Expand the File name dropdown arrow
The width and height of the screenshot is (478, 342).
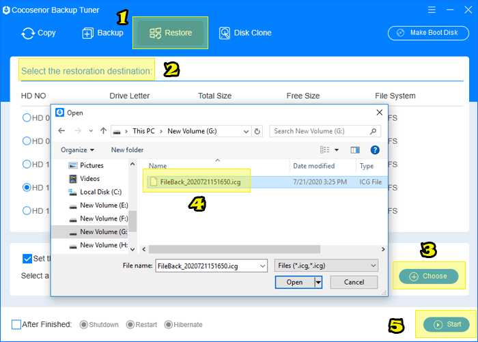pyautogui.click(x=262, y=266)
